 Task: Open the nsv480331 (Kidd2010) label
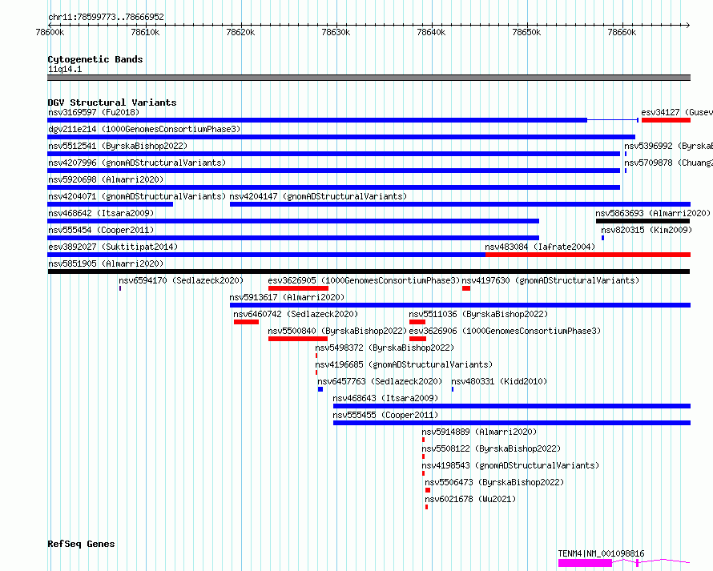(x=499, y=381)
